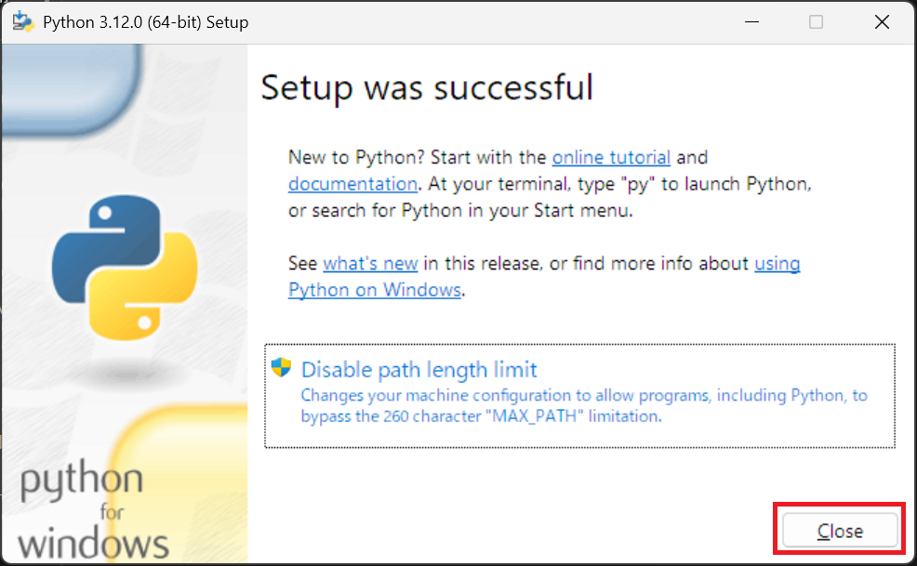Close the installer using the title bar X

(x=882, y=22)
